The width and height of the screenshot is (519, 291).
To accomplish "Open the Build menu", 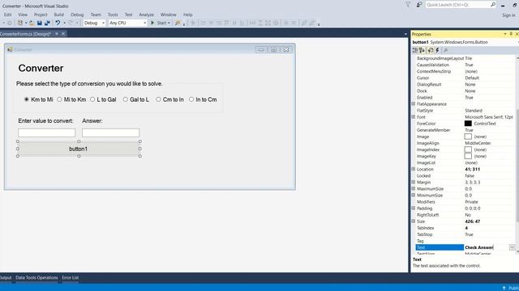I will click(x=59, y=15).
